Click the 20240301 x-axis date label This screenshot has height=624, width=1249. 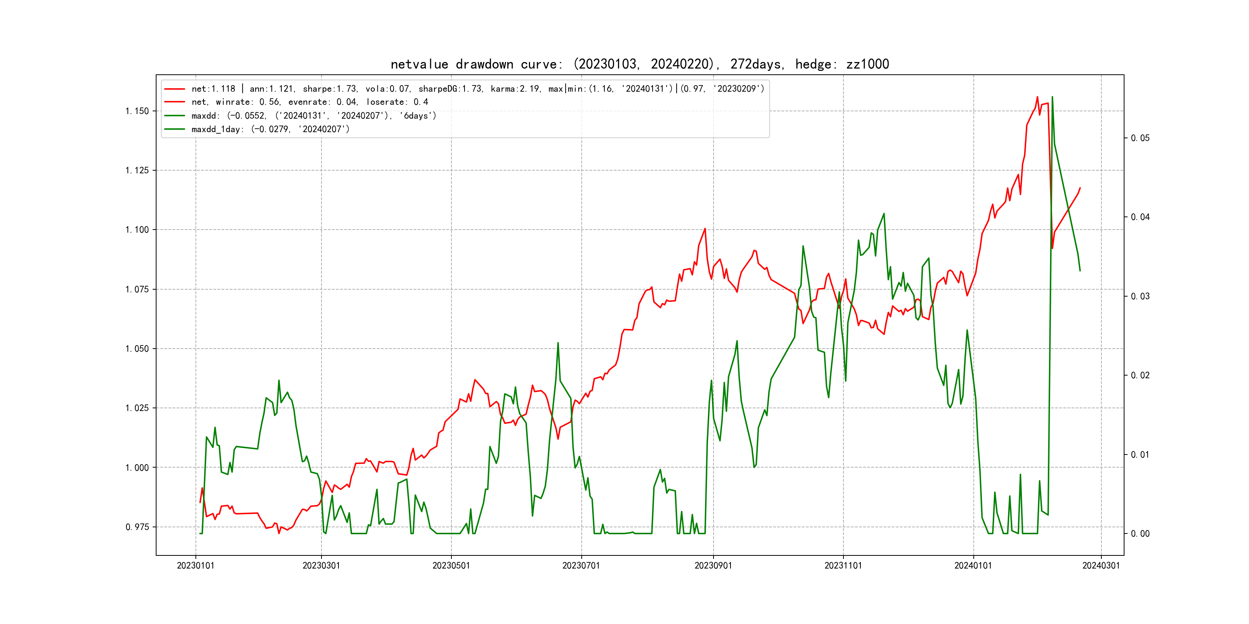[1101, 566]
